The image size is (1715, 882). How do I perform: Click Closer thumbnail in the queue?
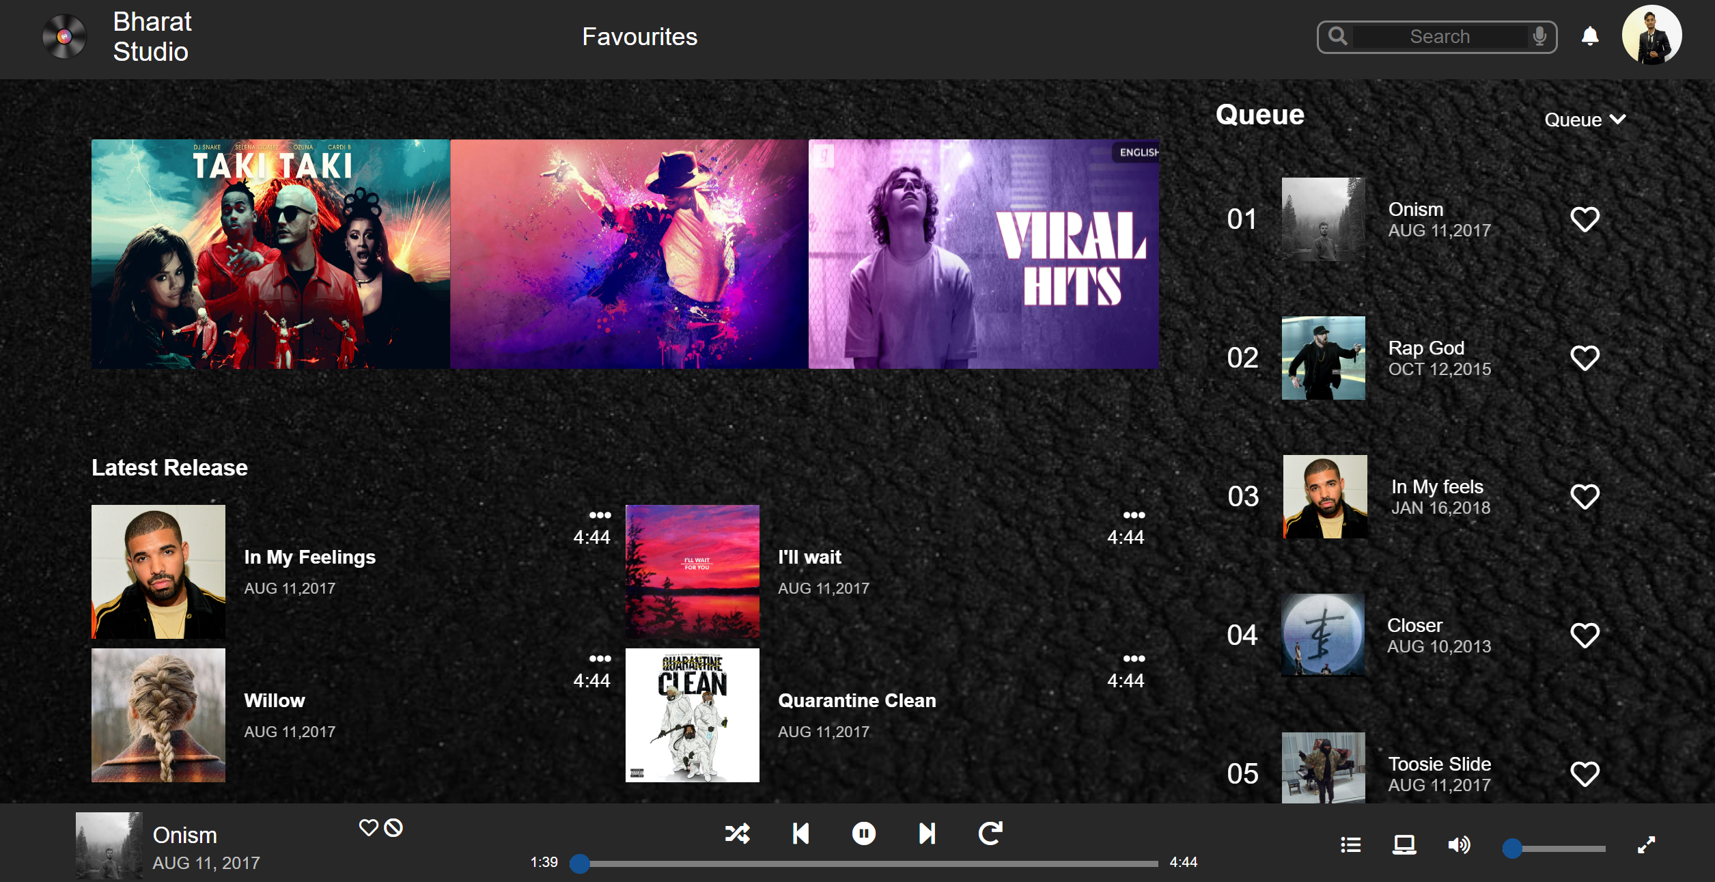tap(1323, 635)
